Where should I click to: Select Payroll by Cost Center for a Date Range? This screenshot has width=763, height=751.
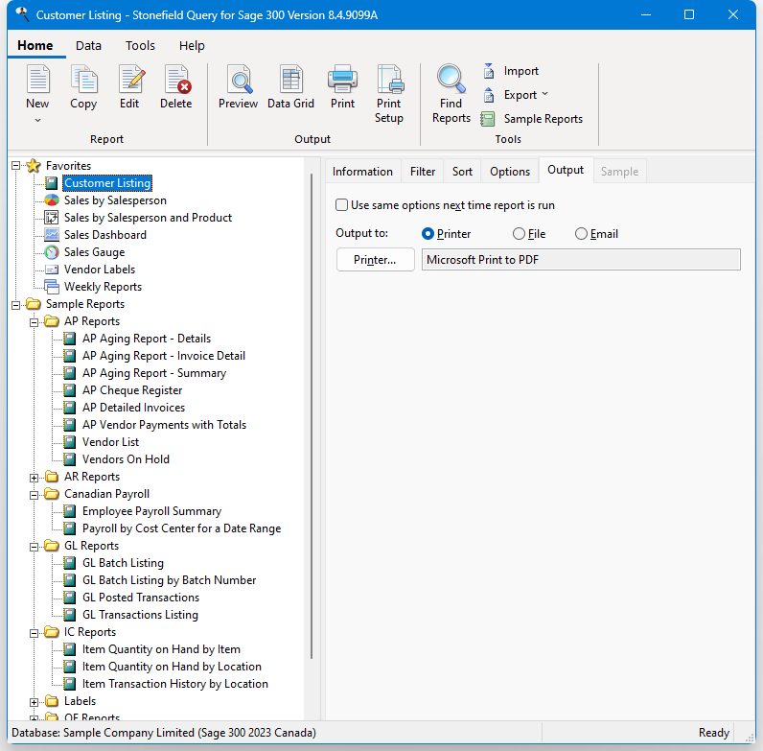(181, 528)
